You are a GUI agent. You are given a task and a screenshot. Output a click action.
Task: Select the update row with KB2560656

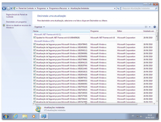click(94, 53)
